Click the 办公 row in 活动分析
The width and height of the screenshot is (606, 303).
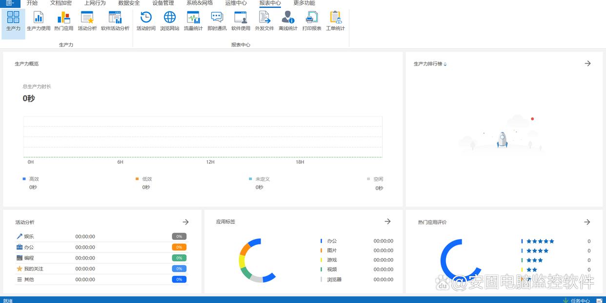point(29,247)
